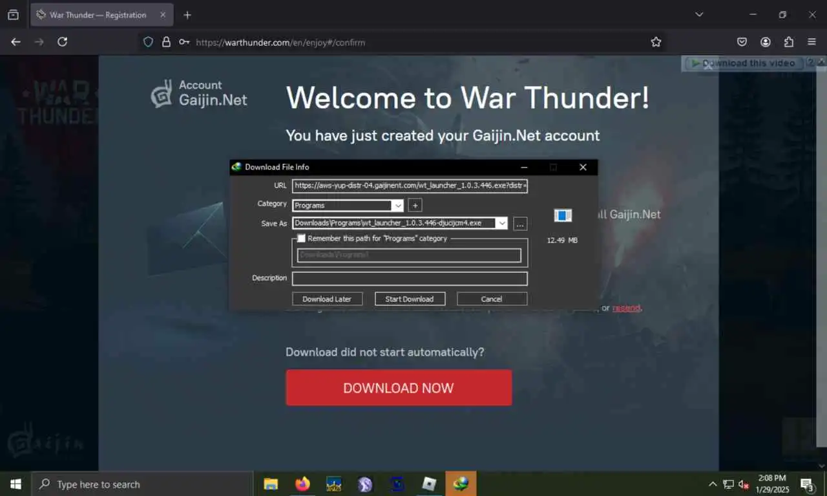Click the taskbar search box
827x496 pixels.
(142, 484)
